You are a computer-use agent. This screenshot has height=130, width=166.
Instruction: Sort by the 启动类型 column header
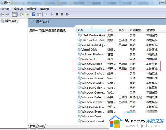coord(136,30)
